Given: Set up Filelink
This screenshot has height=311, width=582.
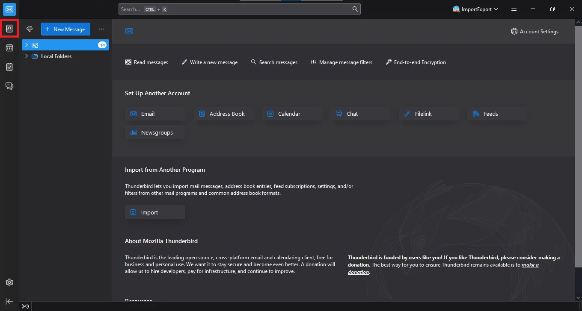Looking at the screenshot, I should (x=429, y=114).
